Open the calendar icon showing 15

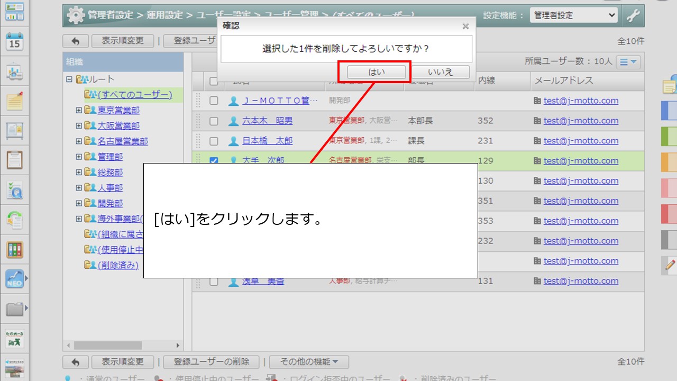[x=14, y=41]
